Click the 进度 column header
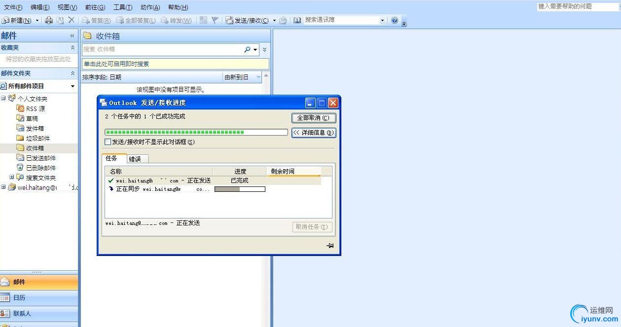621x327 pixels. point(240,171)
